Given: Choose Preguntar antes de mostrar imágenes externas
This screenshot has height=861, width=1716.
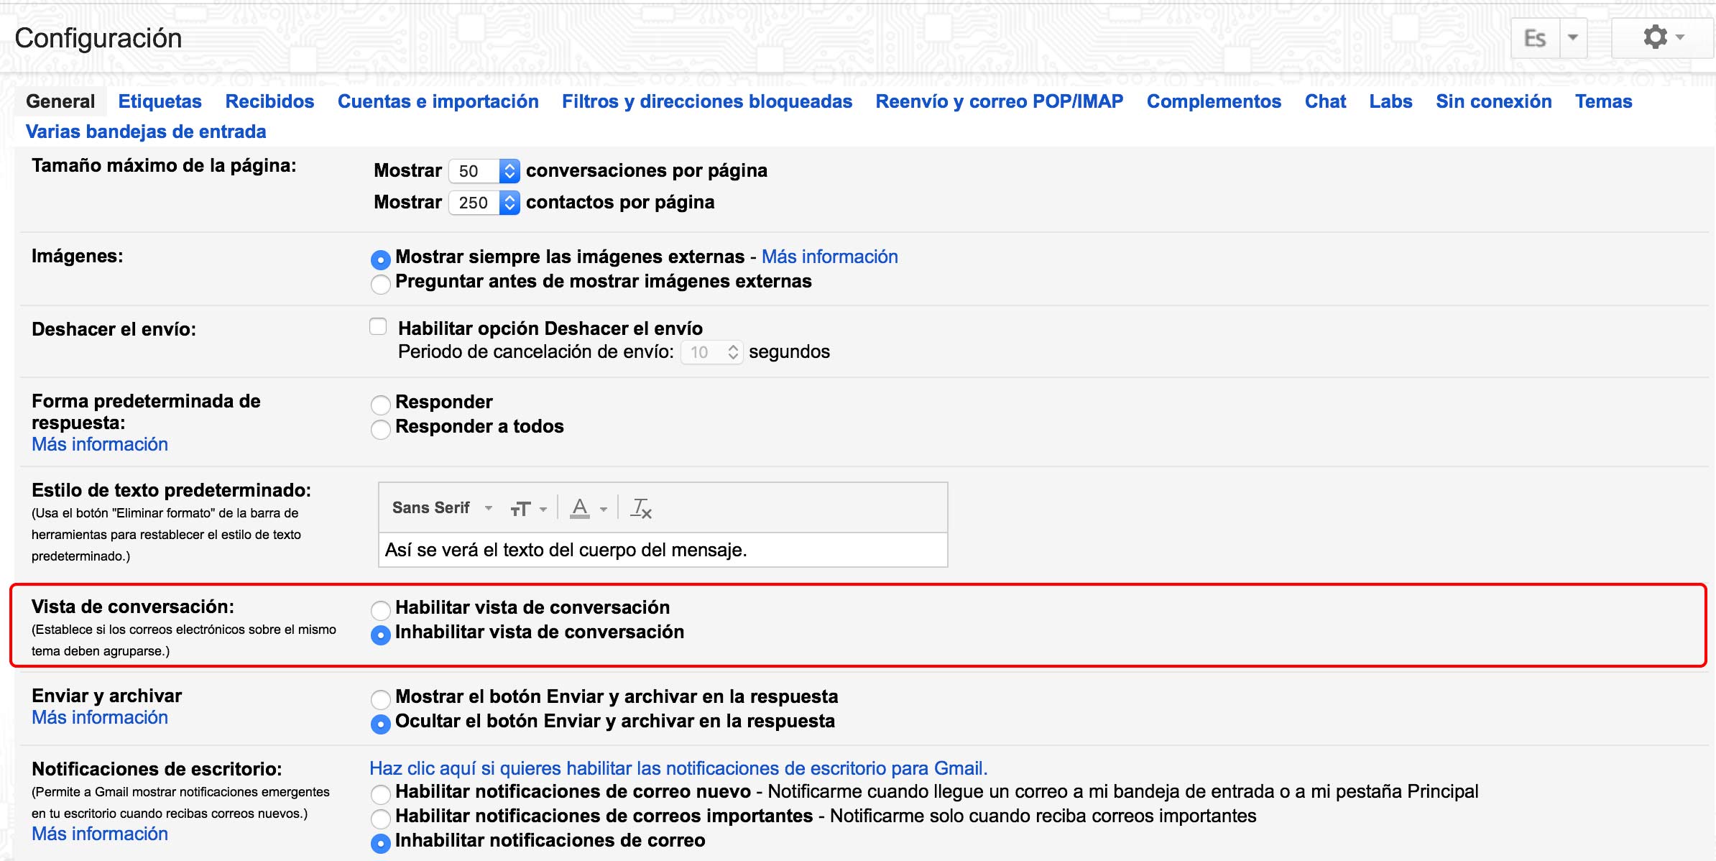Looking at the screenshot, I should click(380, 284).
